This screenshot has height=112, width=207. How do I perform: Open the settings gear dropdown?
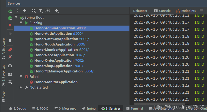(10, 82)
